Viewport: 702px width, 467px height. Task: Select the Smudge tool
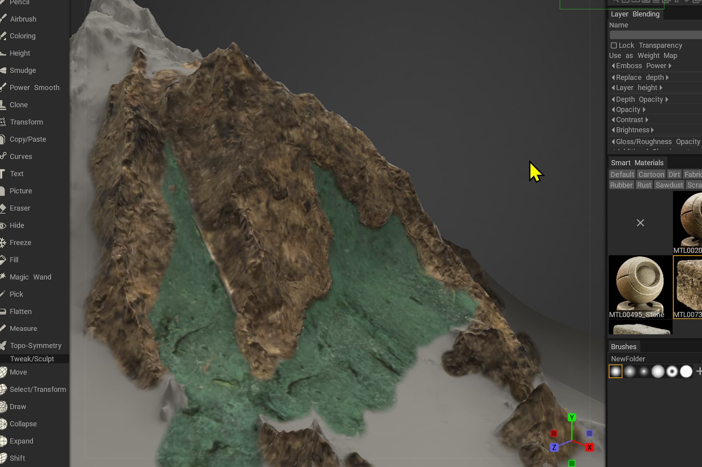(x=23, y=70)
